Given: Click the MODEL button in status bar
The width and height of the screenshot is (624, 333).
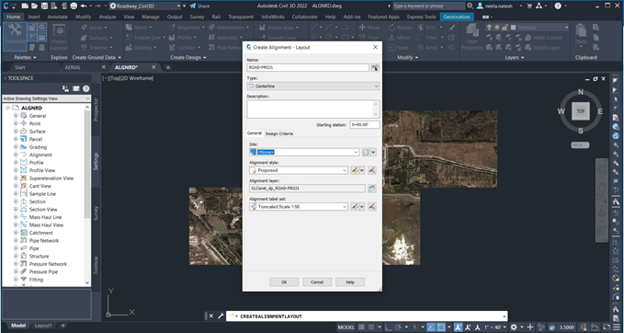Looking at the screenshot, I should [x=346, y=327].
